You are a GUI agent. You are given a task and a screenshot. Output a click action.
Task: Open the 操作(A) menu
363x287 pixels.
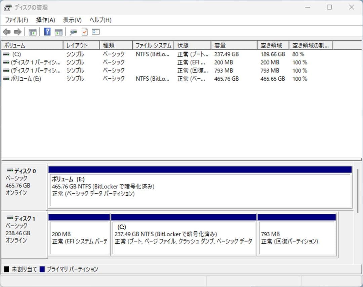point(45,20)
